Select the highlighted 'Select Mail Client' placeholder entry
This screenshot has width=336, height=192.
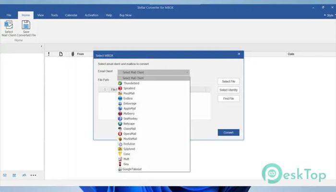(x=154, y=78)
